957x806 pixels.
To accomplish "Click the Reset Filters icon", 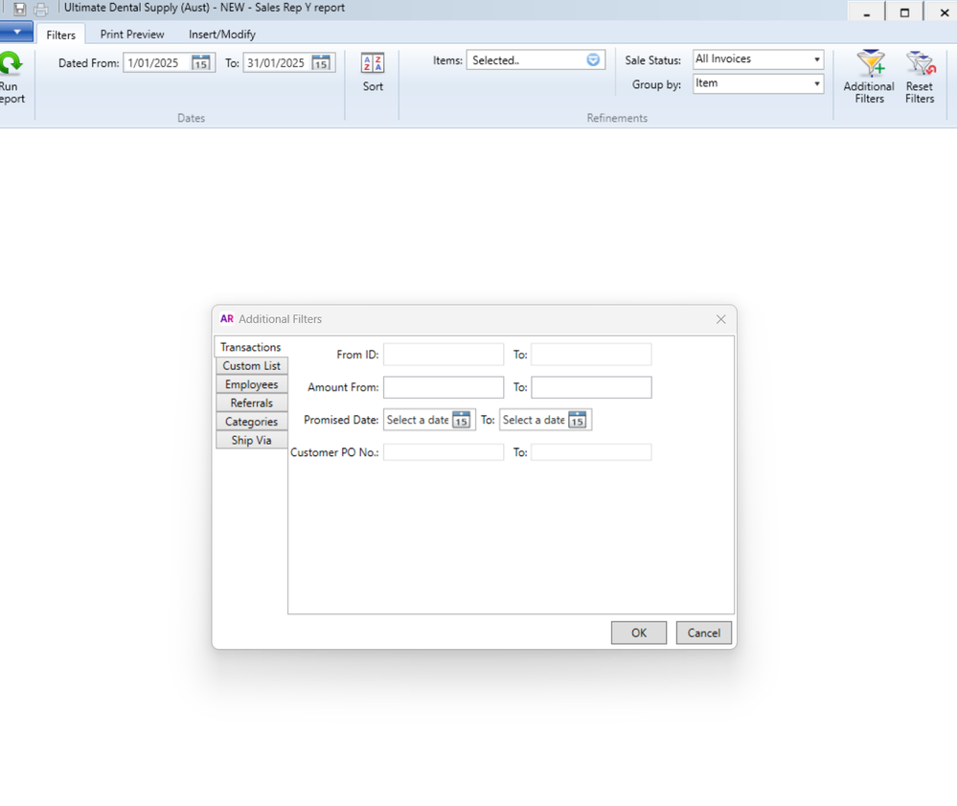I will pos(920,65).
